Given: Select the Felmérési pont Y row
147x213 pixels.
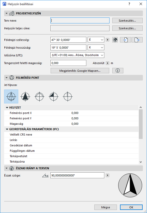Looking at the screenshot, I should pos(71,118).
